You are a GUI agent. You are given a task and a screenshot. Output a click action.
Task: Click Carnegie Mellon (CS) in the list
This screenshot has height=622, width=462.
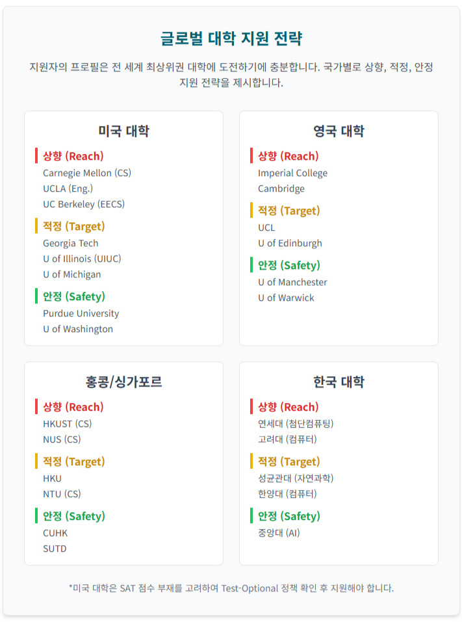(x=87, y=173)
